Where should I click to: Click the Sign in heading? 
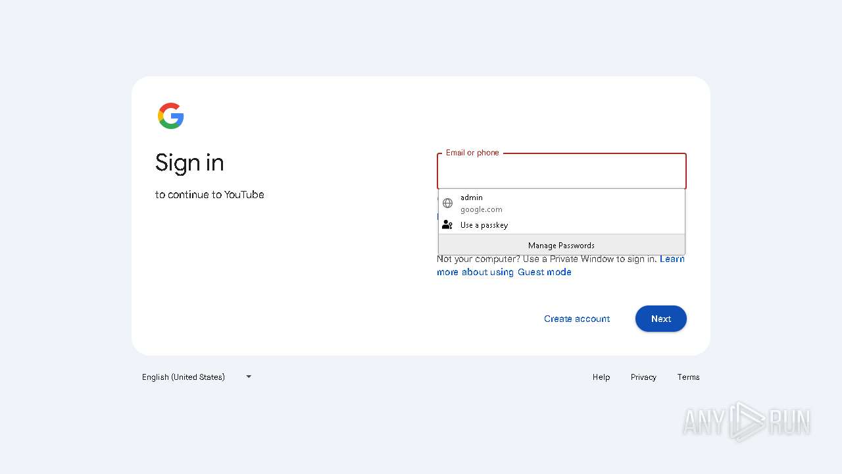pos(189,163)
